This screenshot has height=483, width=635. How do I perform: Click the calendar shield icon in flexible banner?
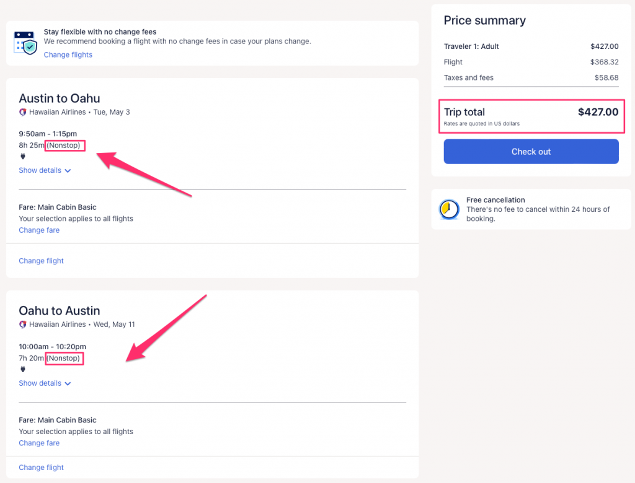pyautogui.click(x=25, y=43)
